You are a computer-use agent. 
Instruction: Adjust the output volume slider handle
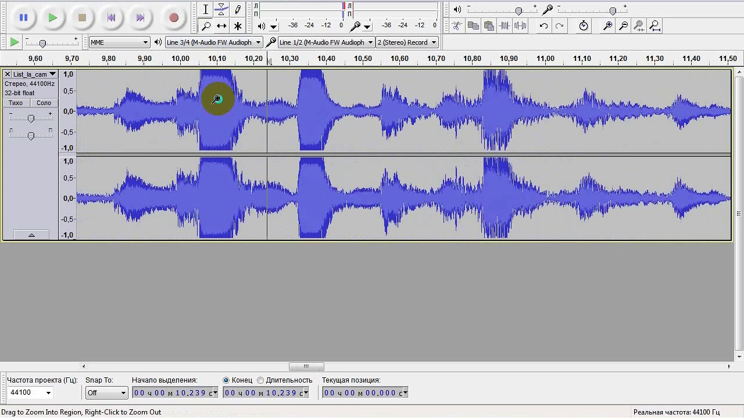518,11
